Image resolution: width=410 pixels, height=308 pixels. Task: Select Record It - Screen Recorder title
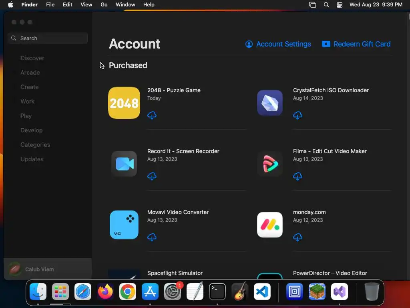click(x=183, y=151)
